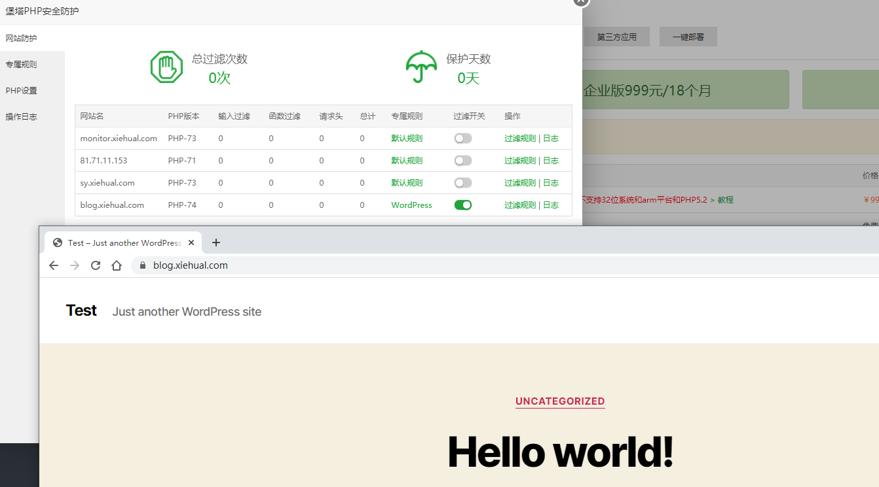Click the browser address bar URL
This screenshot has height=487, width=879.
tap(191, 265)
